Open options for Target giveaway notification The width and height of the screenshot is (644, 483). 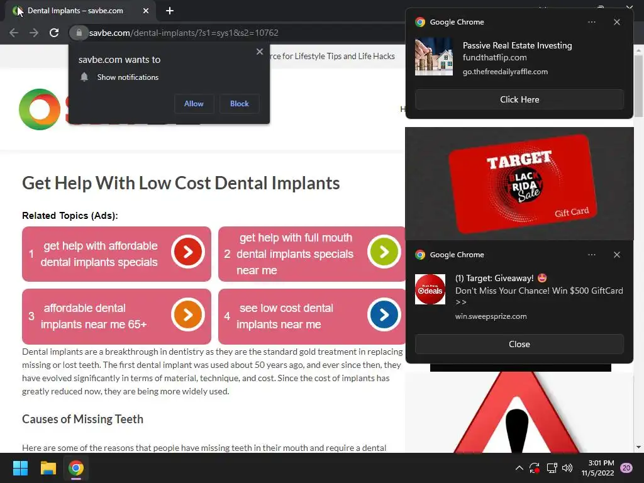592,255
